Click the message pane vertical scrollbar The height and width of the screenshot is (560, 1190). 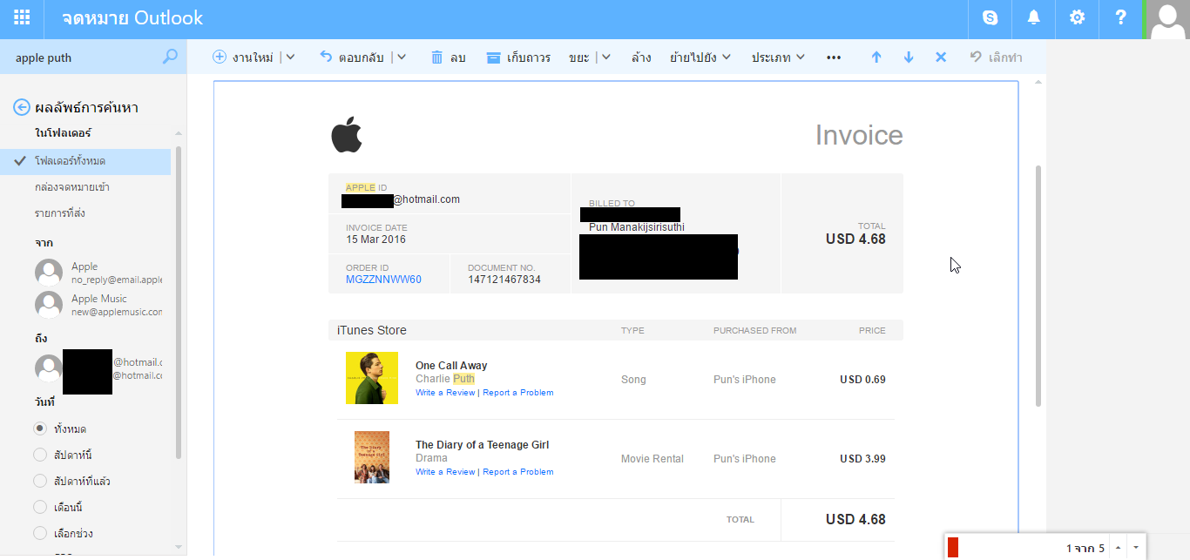click(x=1038, y=286)
